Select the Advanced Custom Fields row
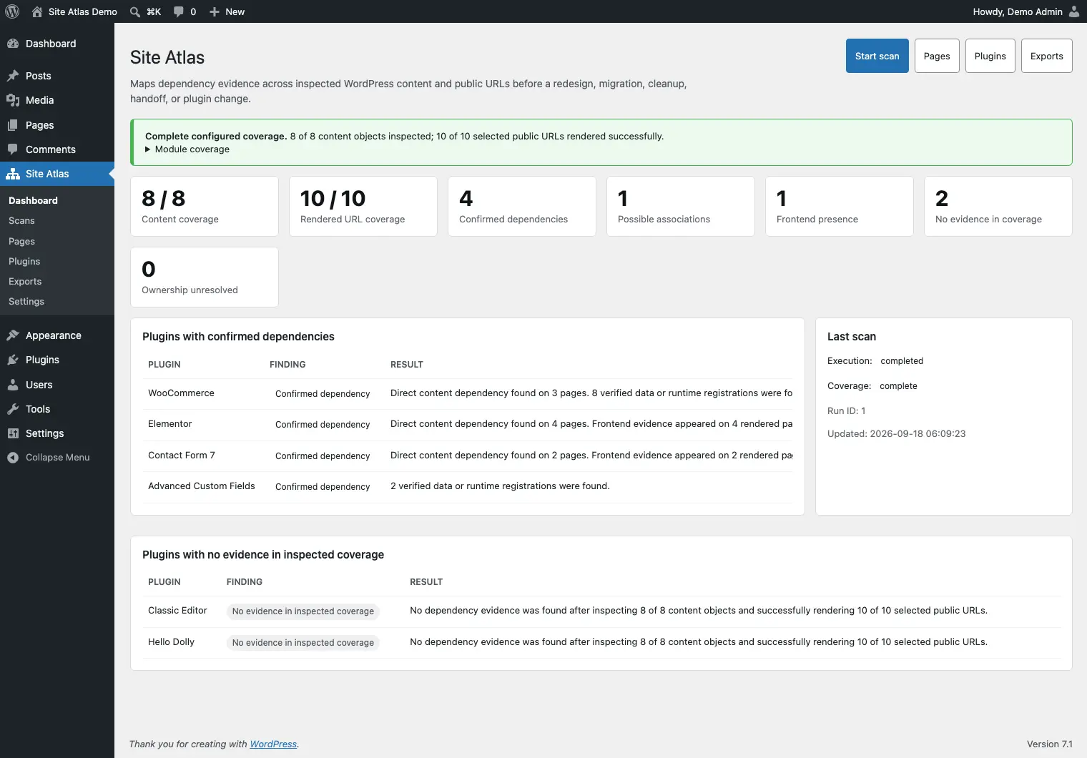The width and height of the screenshot is (1087, 758). (468, 486)
